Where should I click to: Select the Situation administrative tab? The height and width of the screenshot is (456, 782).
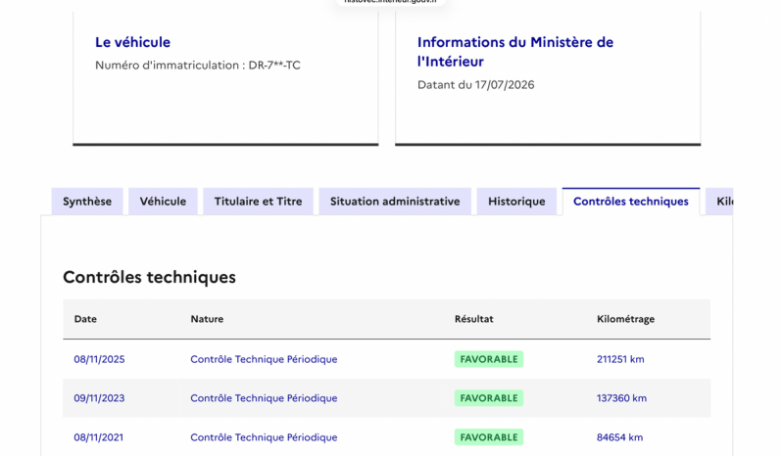pyautogui.click(x=395, y=202)
